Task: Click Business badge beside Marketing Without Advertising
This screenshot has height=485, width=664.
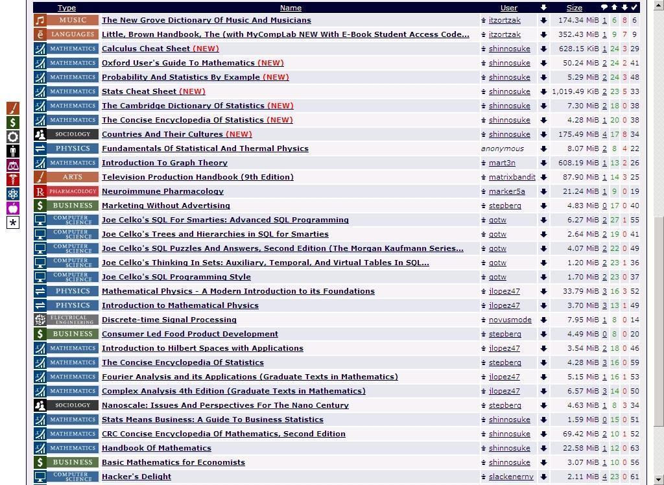Action: 66,206
